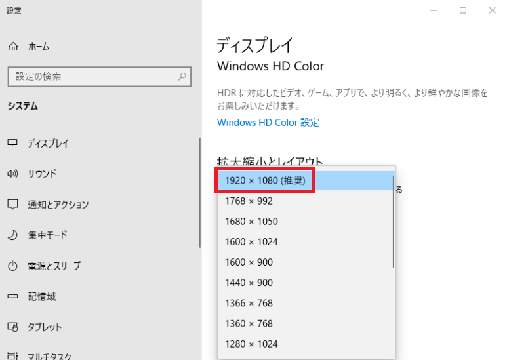Select 1360 × 768 resolution
The height and width of the screenshot is (360, 507).
(306, 323)
